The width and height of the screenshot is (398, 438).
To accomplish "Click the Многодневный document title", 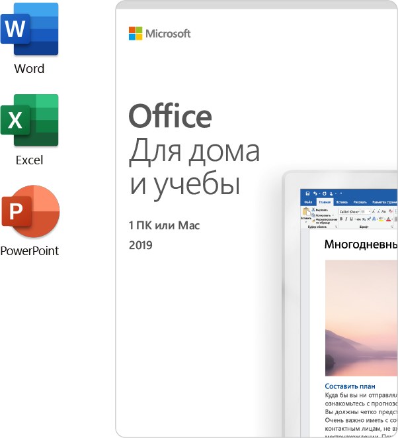I will (361, 245).
